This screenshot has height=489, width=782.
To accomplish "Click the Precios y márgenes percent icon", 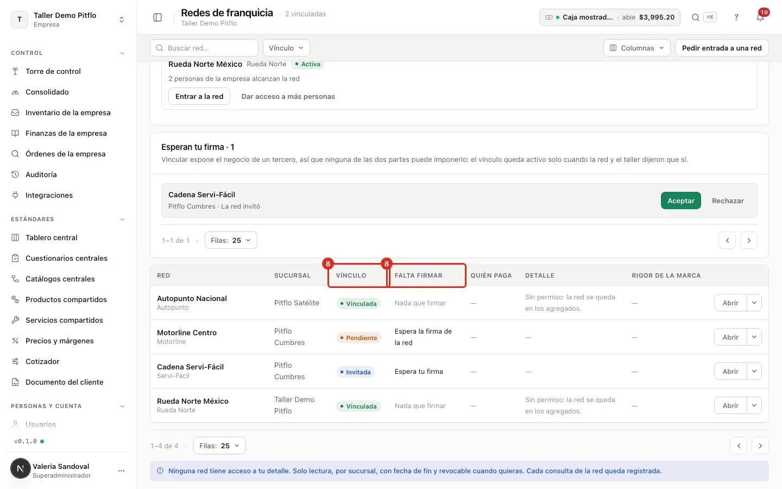I will (15, 341).
